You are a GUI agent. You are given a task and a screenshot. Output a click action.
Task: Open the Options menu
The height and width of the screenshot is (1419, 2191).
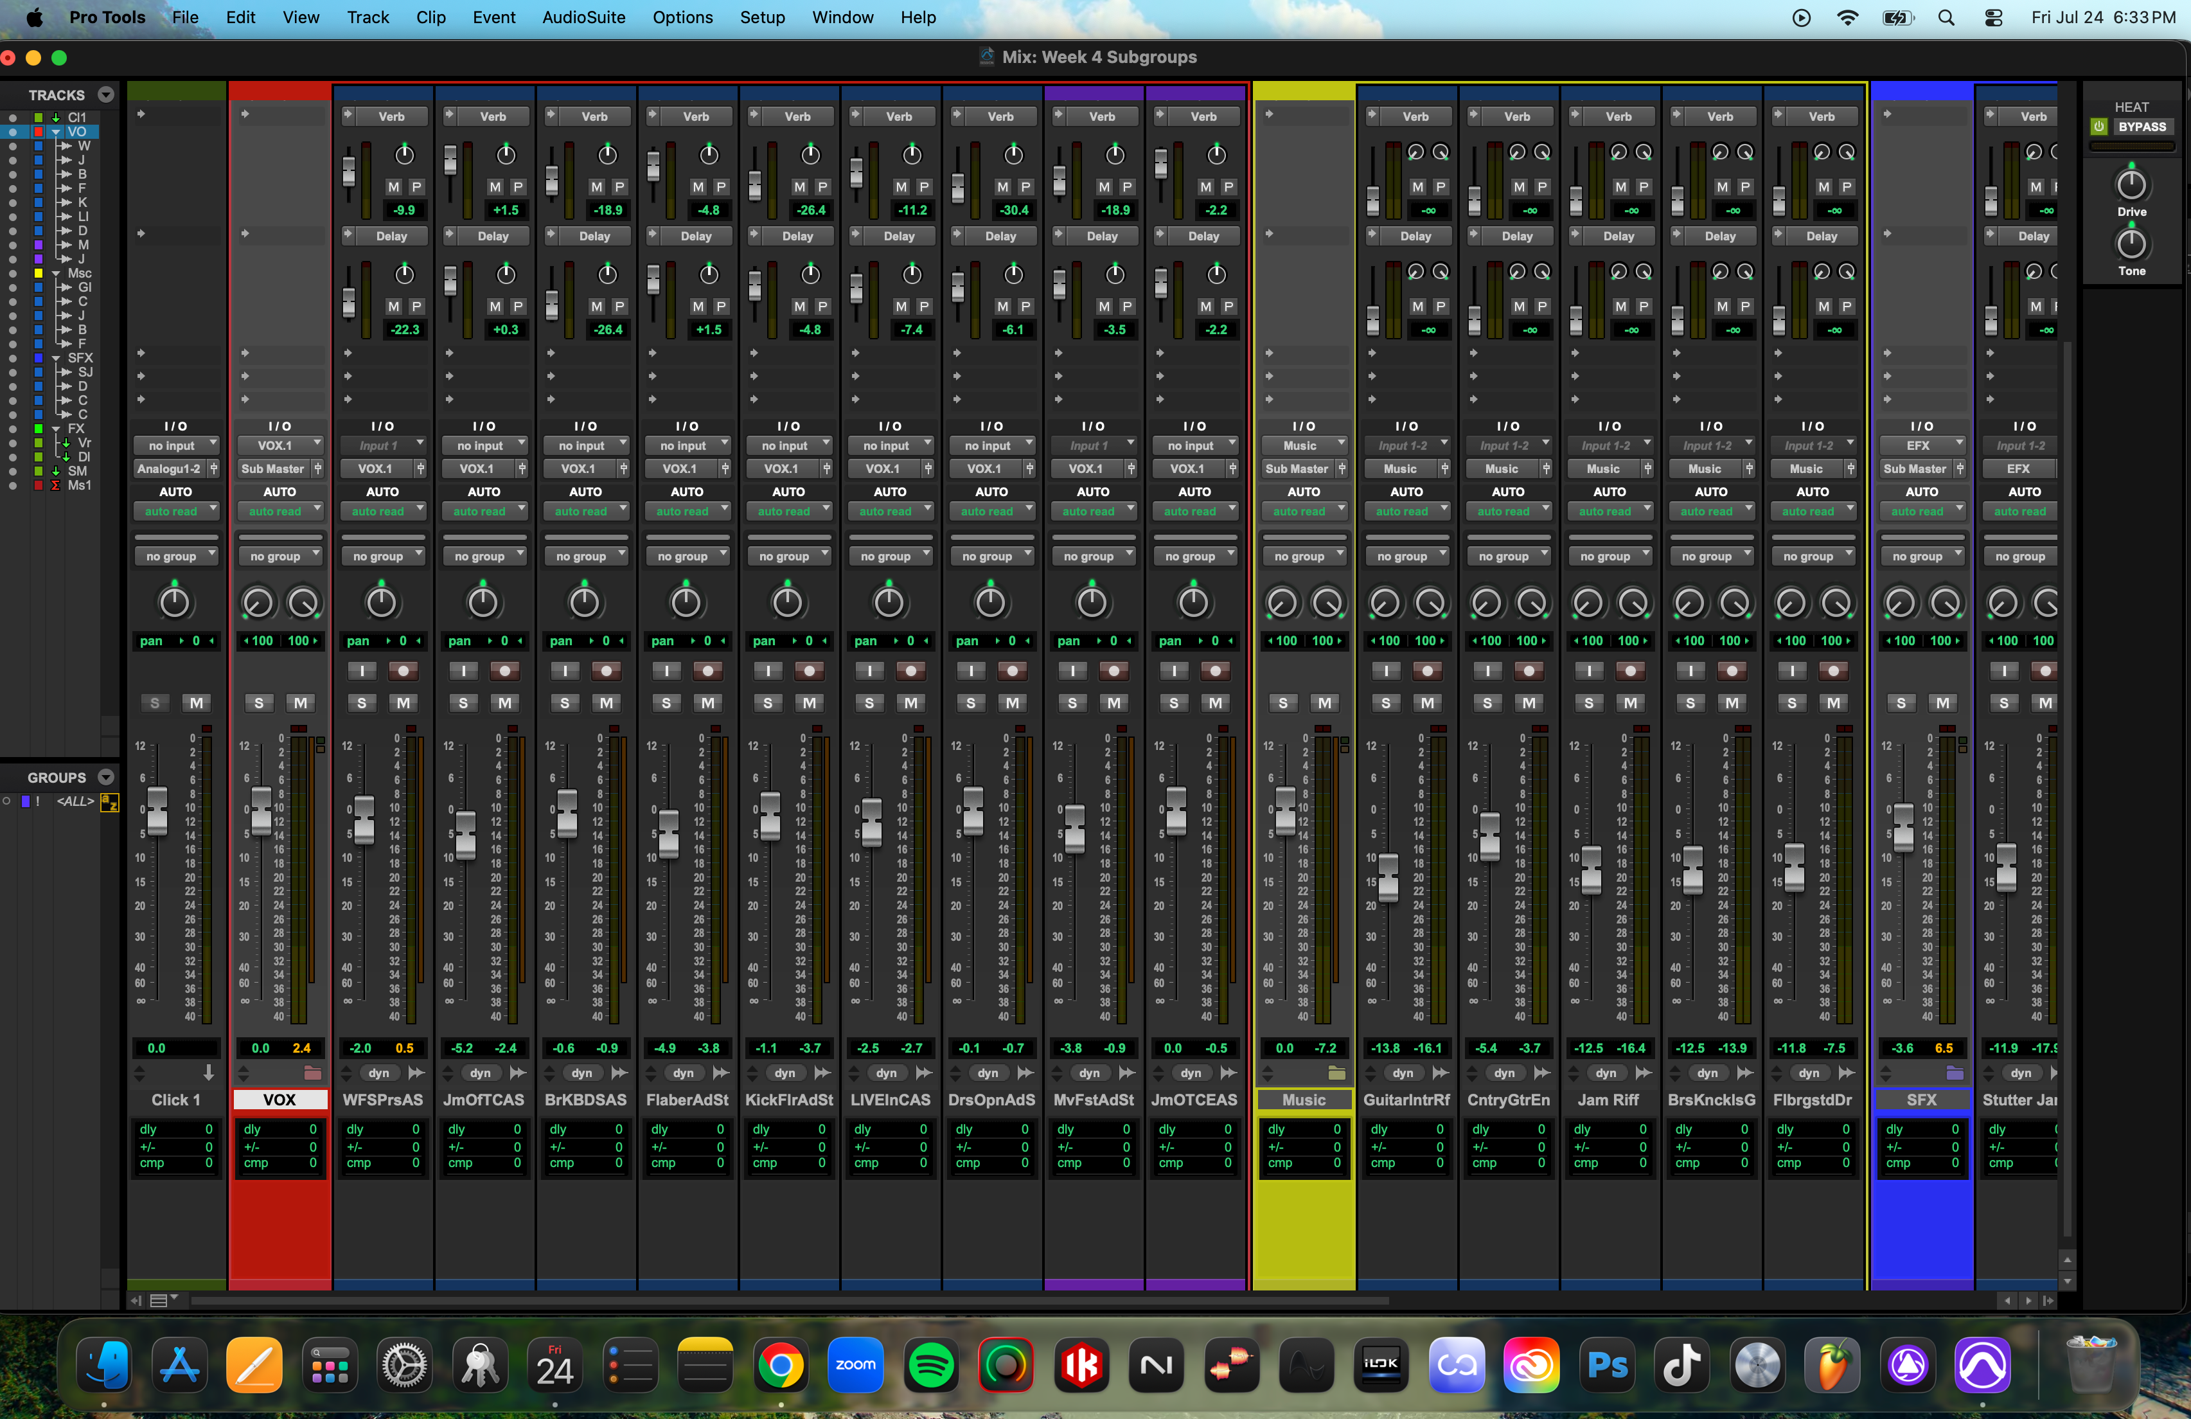682,17
